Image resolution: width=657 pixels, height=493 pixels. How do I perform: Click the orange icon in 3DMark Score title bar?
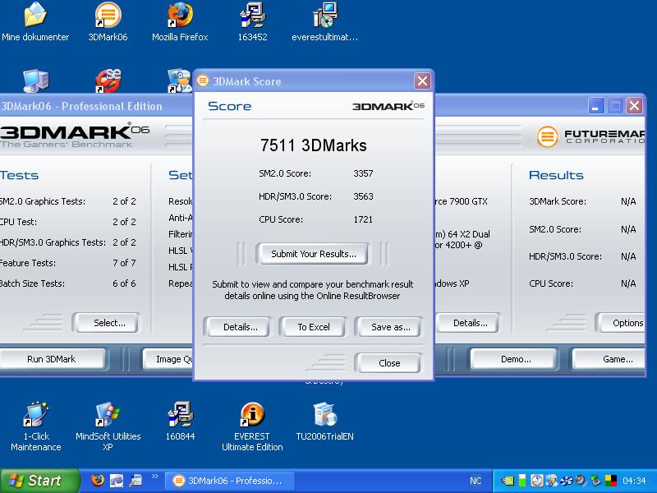point(203,81)
